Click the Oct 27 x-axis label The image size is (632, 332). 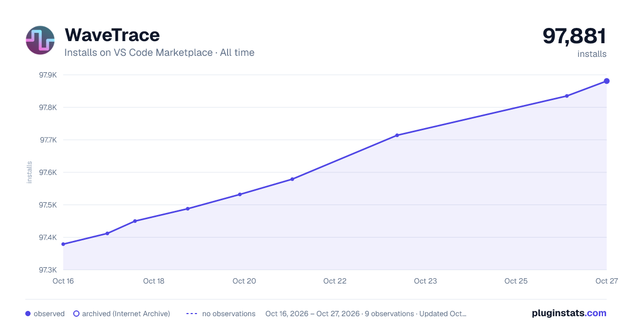(606, 281)
